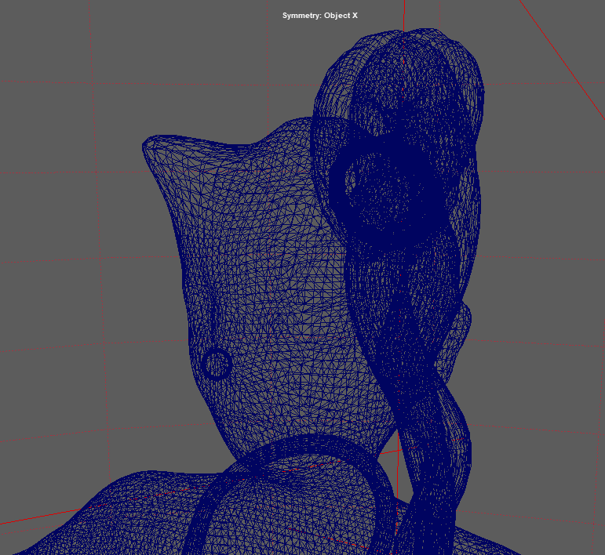Click empty gray area right of the braid

tap(541, 353)
